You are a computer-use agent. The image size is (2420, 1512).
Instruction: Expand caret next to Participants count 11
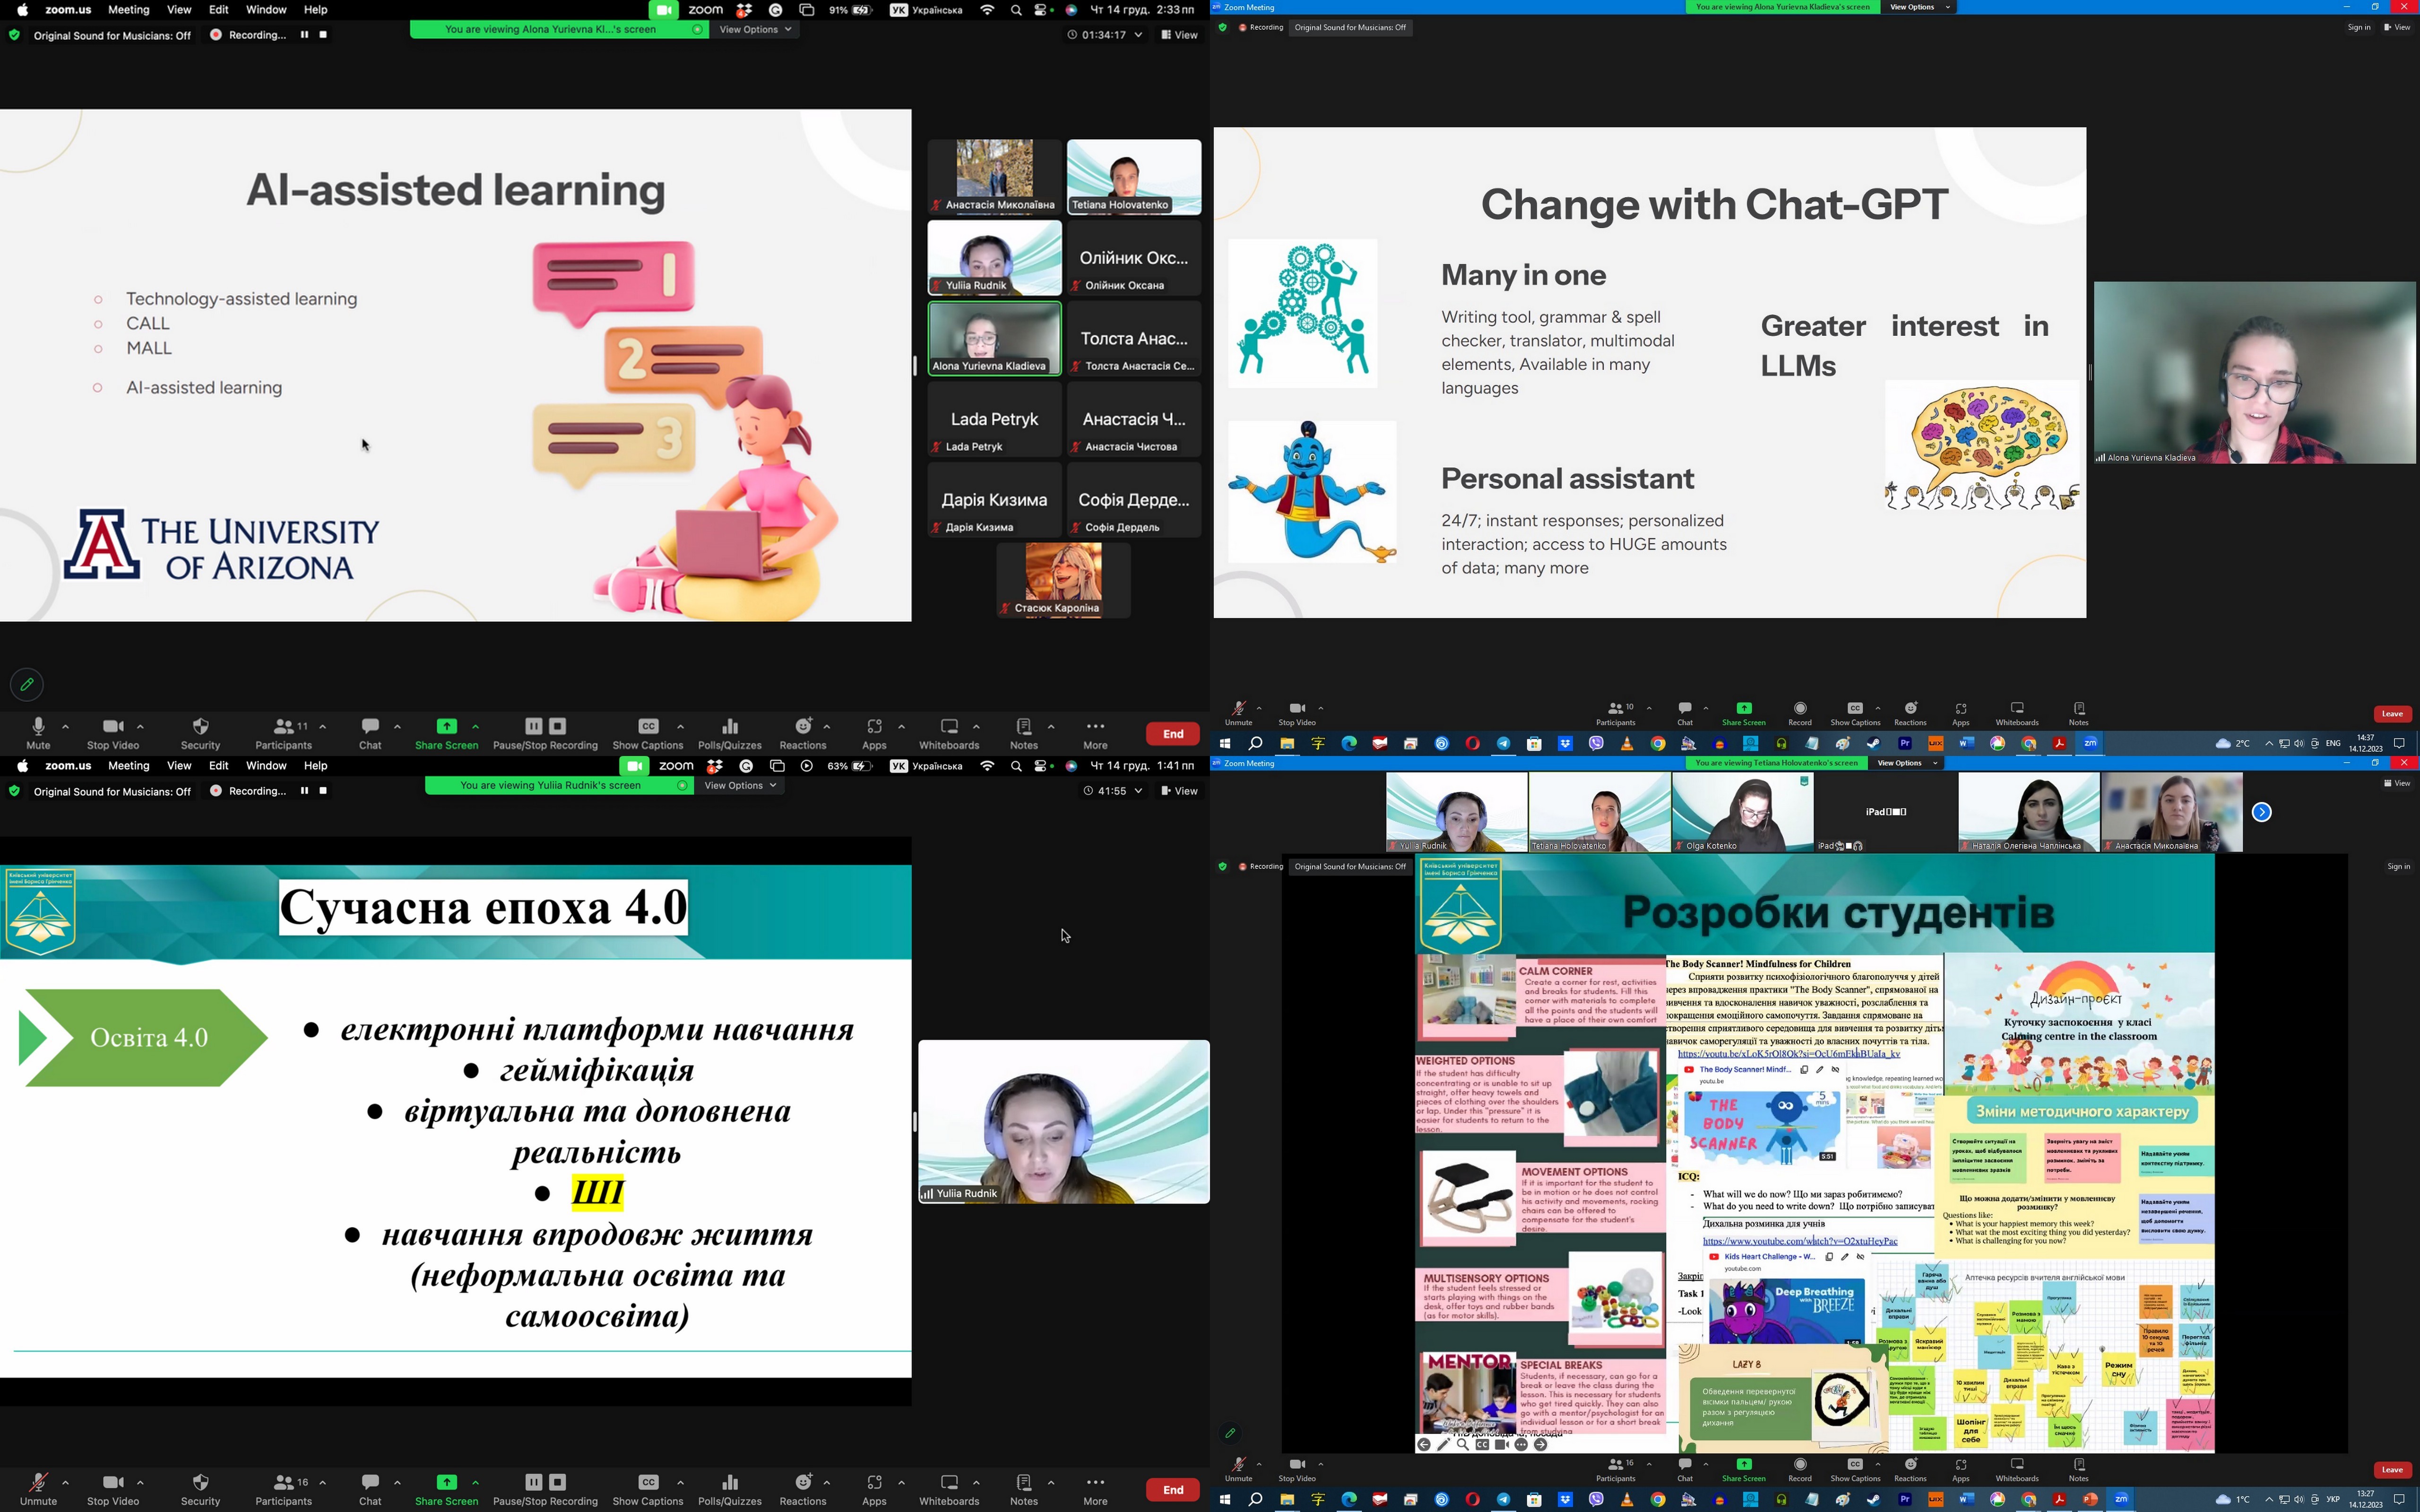click(323, 727)
